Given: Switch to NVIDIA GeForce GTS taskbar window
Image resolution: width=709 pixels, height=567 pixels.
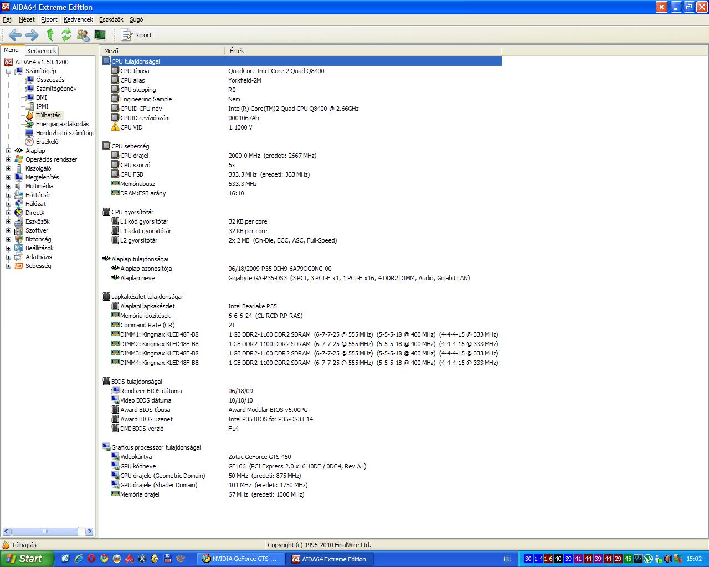Looking at the screenshot, I should pos(241,559).
